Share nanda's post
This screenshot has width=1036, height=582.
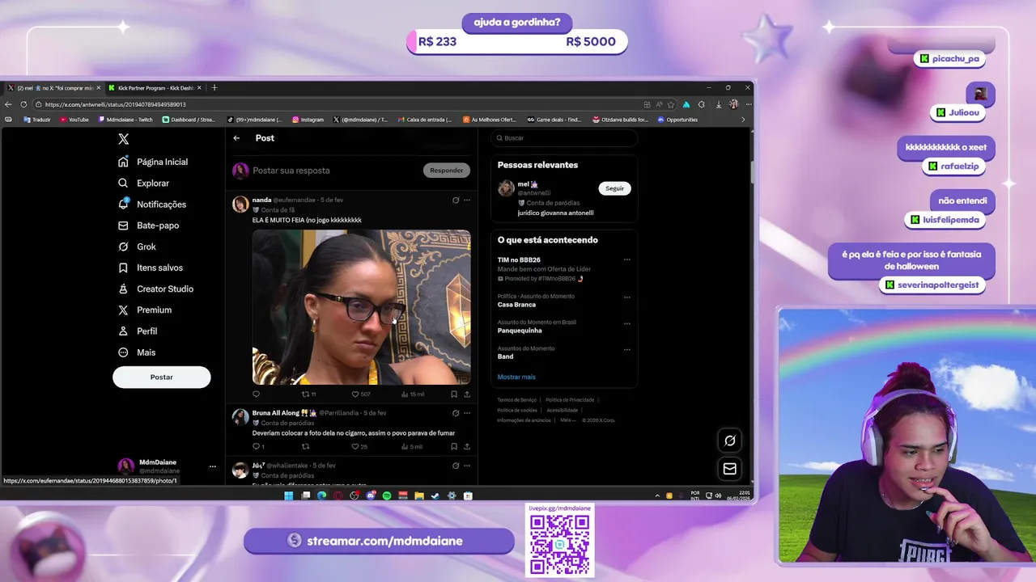(x=467, y=394)
